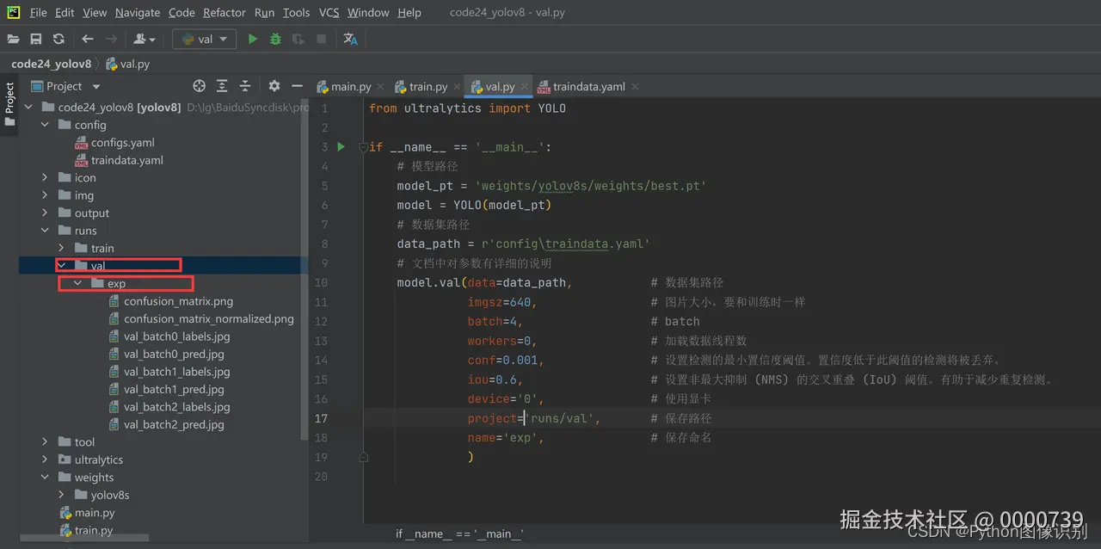Switch to the train.py editor tab
This screenshot has height=549, width=1101.
(427, 87)
